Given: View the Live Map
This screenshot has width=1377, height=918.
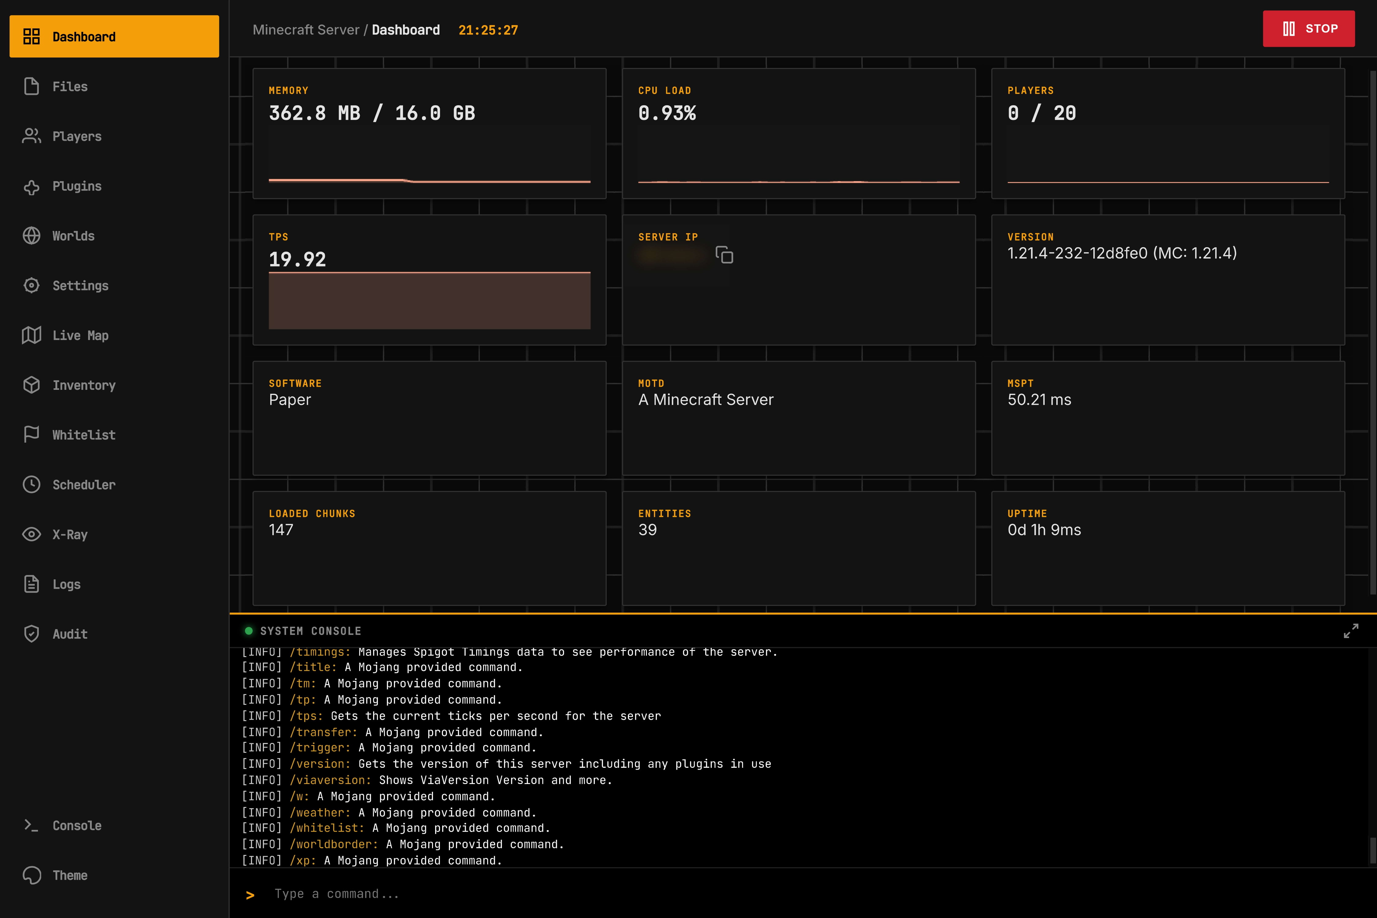Looking at the screenshot, I should [x=80, y=335].
